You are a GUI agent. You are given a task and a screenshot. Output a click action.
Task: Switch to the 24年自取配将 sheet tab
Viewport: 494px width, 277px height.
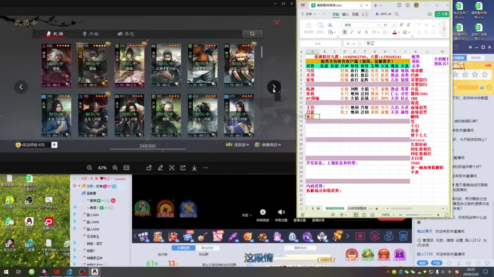click(357, 209)
